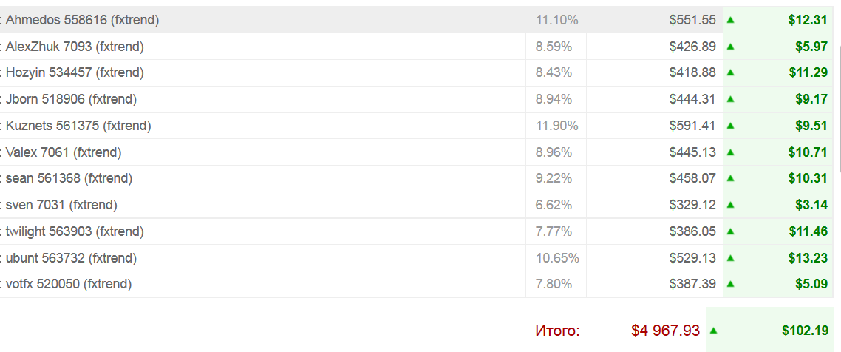Viewport: 841px width, 352px height.
Task: Click green arrow beside ubunt $13.23 profit
Action: [x=731, y=258]
